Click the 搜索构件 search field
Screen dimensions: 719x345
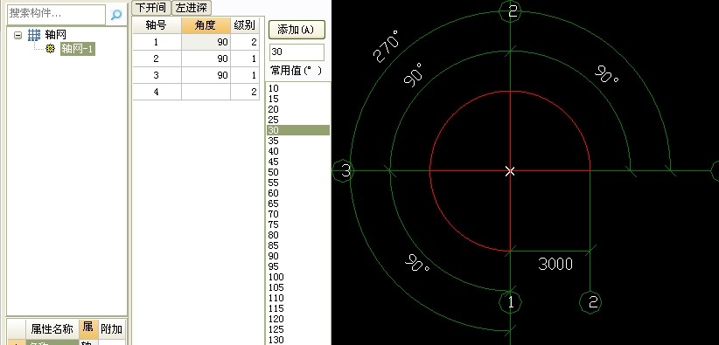pos(56,14)
